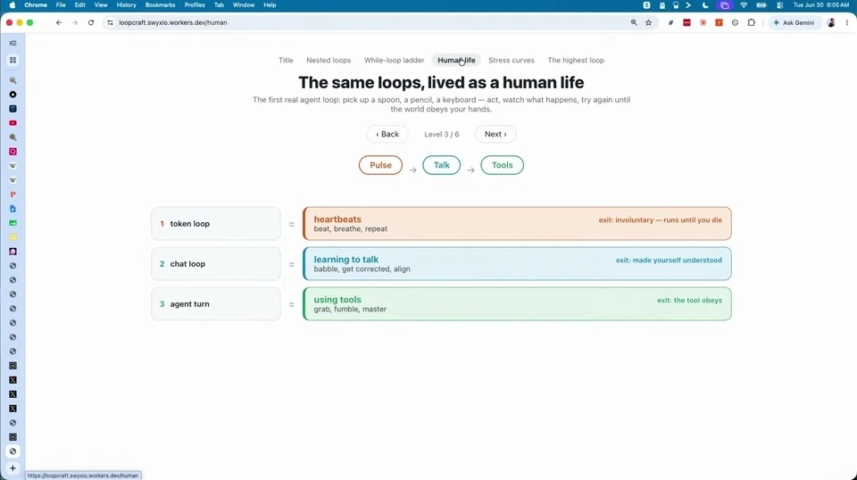
Task: Open the red P favicon tab
Action: point(12,194)
